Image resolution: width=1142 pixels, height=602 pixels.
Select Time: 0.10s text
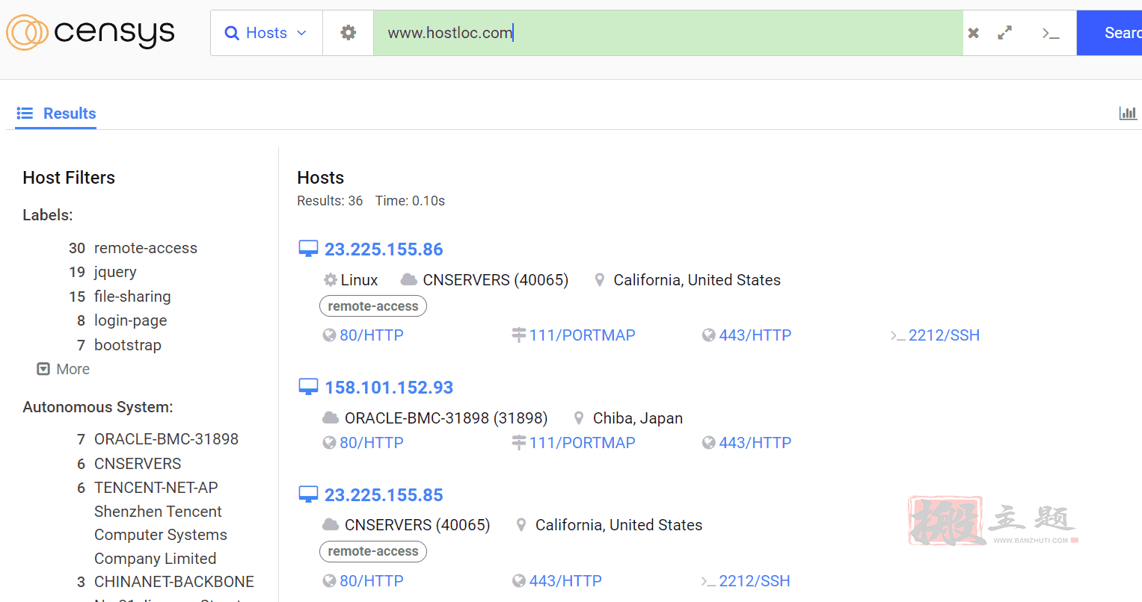point(410,201)
